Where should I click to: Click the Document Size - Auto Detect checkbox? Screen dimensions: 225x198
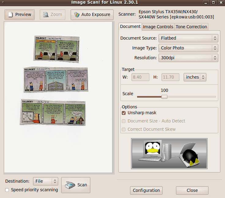(124, 121)
